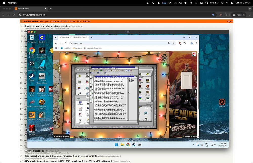The width and height of the screenshot is (253, 163).
Task: Open the Half-Life desktop icon
Action: click(222, 103)
